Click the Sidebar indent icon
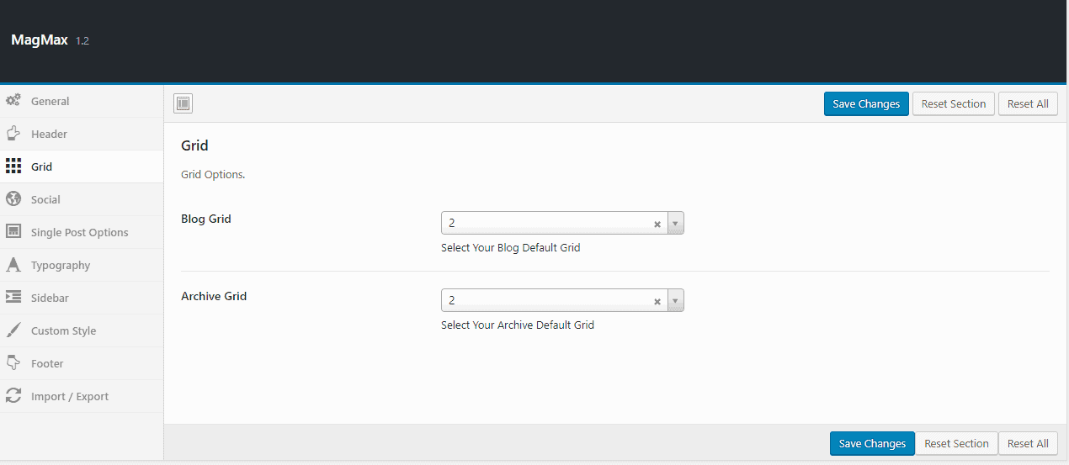The image size is (1069, 465). [x=13, y=298]
